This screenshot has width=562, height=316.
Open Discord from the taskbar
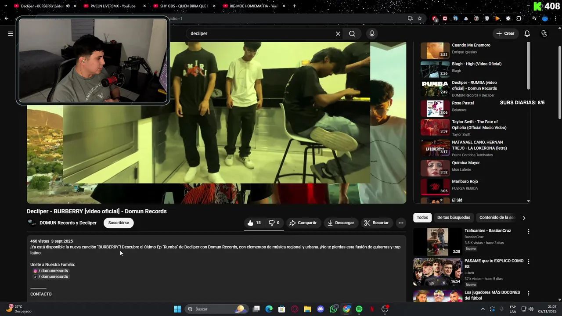coord(321,309)
